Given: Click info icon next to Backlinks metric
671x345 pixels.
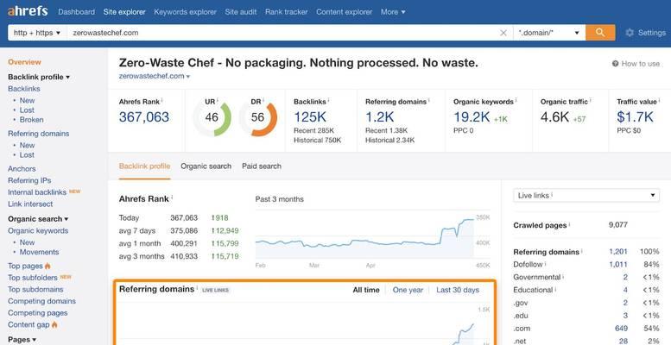Looking at the screenshot, I should (x=328, y=101).
